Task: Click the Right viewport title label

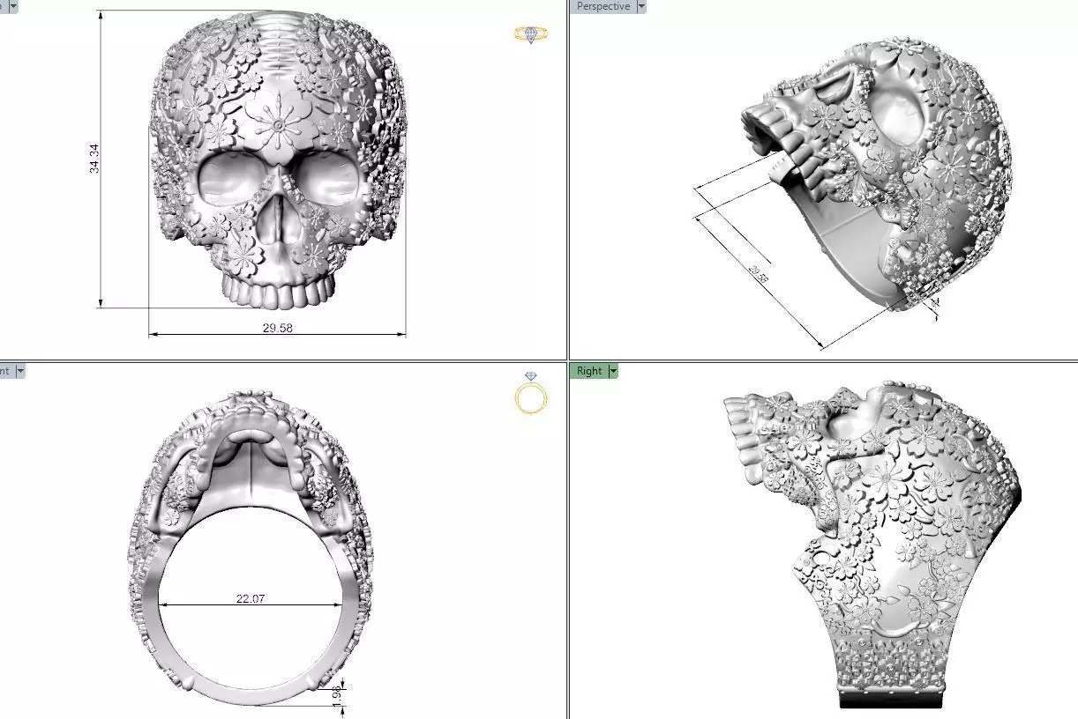Action: pyautogui.click(x=588, y=371)
